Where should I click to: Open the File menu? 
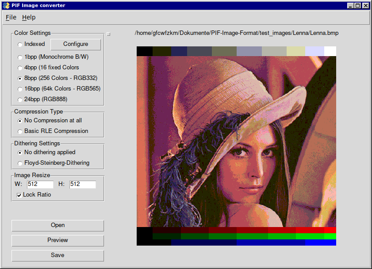11,17
